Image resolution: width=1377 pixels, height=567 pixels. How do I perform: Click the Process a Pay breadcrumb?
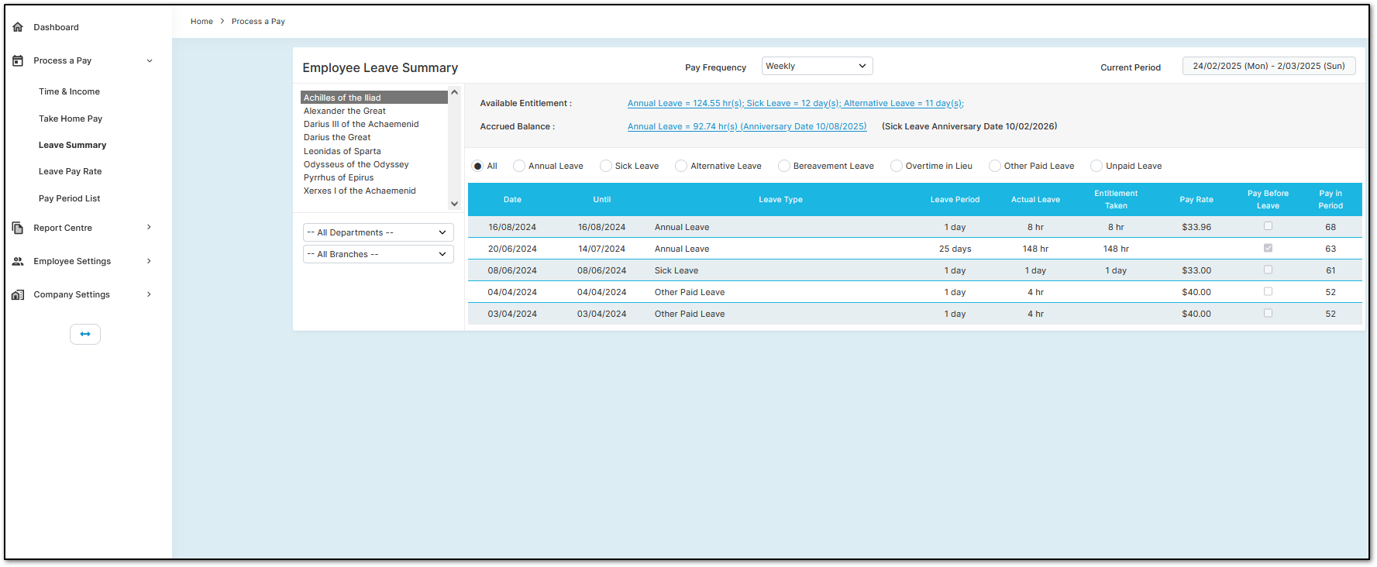(258, 21)
